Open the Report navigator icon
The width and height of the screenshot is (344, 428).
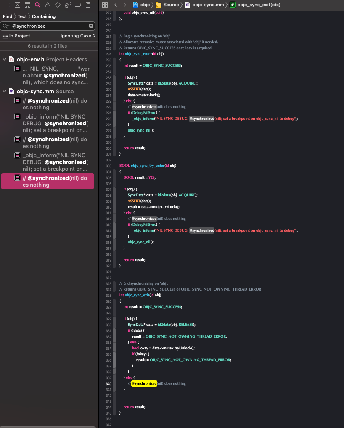[88, 5]
